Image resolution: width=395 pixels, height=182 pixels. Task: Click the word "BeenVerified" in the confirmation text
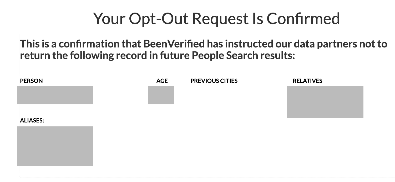click(174, 44)
